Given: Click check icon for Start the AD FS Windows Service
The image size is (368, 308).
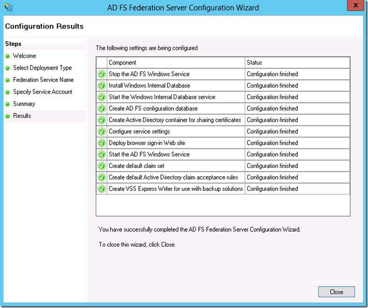Looking at the screenshot, I should (101, 154).
